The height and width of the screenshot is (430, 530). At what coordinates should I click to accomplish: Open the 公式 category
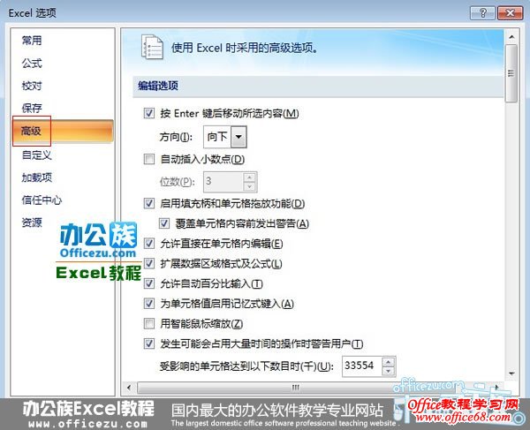coord(32,64)
